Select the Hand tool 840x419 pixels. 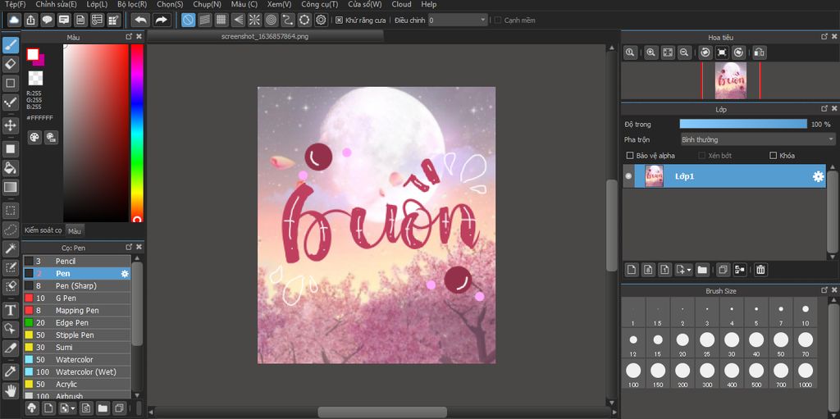10,390
